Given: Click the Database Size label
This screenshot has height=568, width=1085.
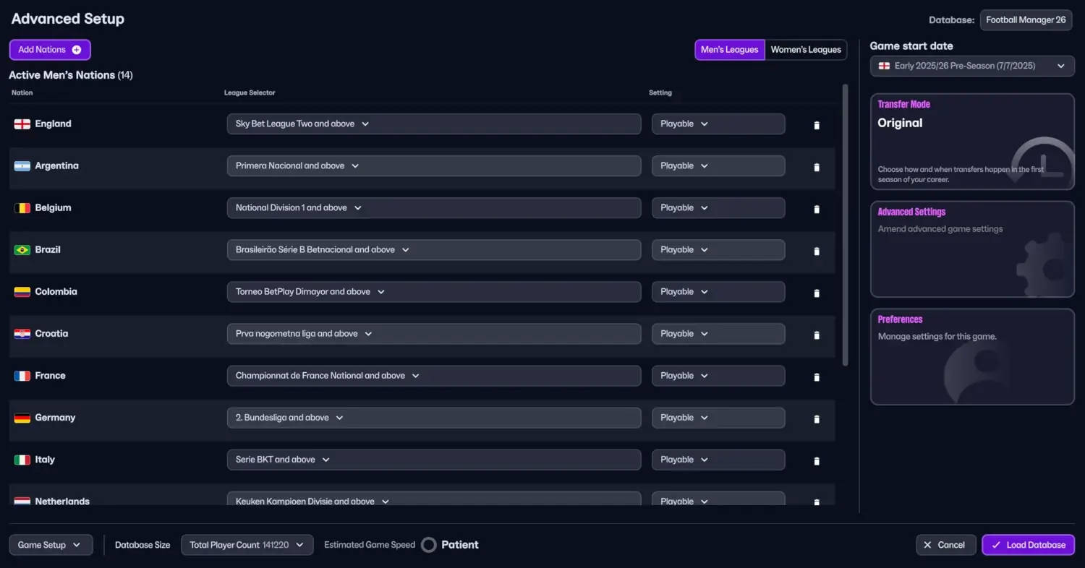Looking at the screenshot, I should coord(142,545).
